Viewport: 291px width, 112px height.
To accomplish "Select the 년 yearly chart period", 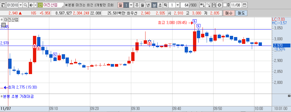I will (148, 5).
